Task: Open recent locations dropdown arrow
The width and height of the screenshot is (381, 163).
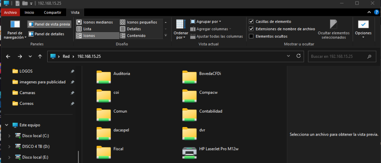Action: tap(30, 56)
